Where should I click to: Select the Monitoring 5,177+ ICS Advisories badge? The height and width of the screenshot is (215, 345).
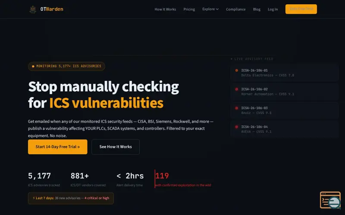pyautogui.click(x=66, y=66)
